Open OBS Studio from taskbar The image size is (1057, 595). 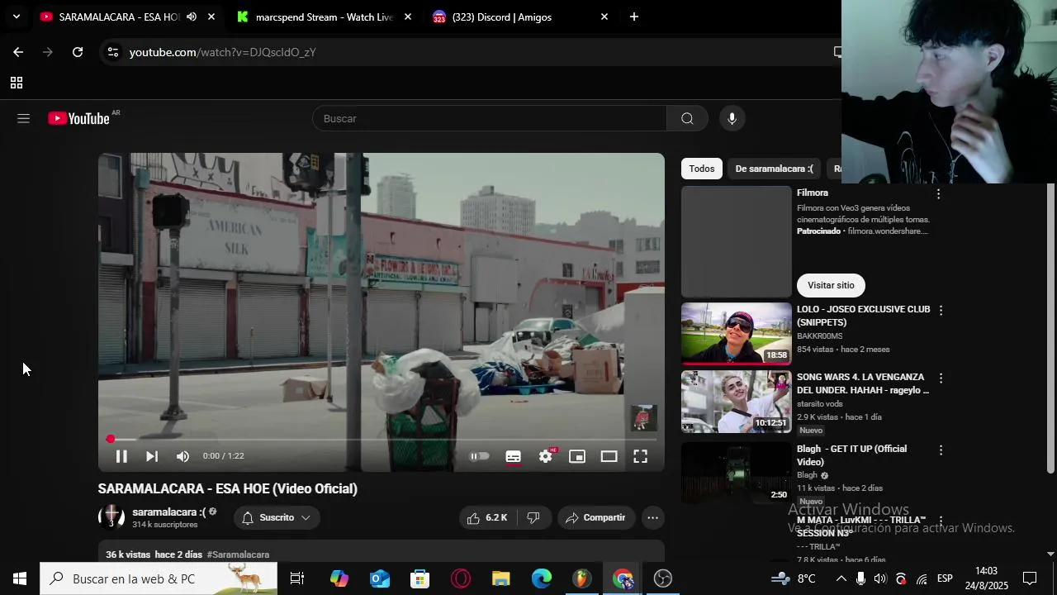tap(663, 578)
